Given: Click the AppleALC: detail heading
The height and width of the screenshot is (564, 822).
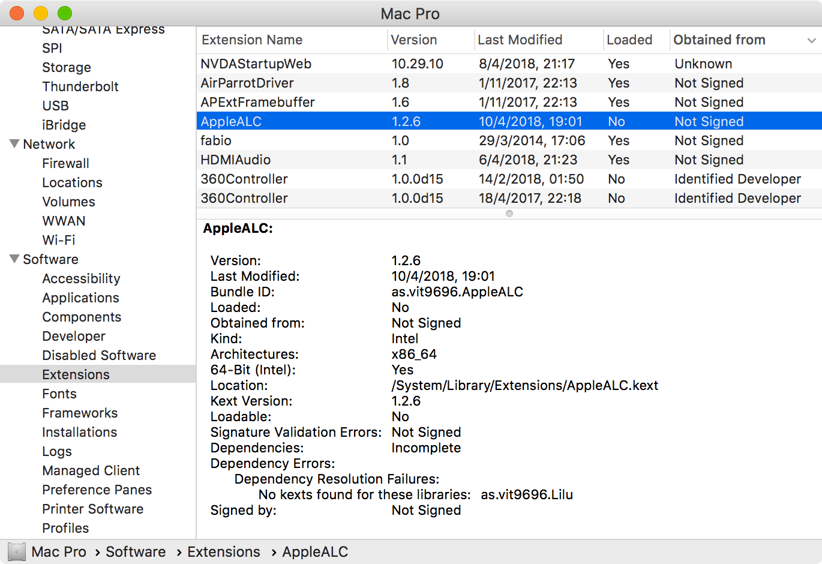Looking at the screenshot, I should [x=238, y=229].
